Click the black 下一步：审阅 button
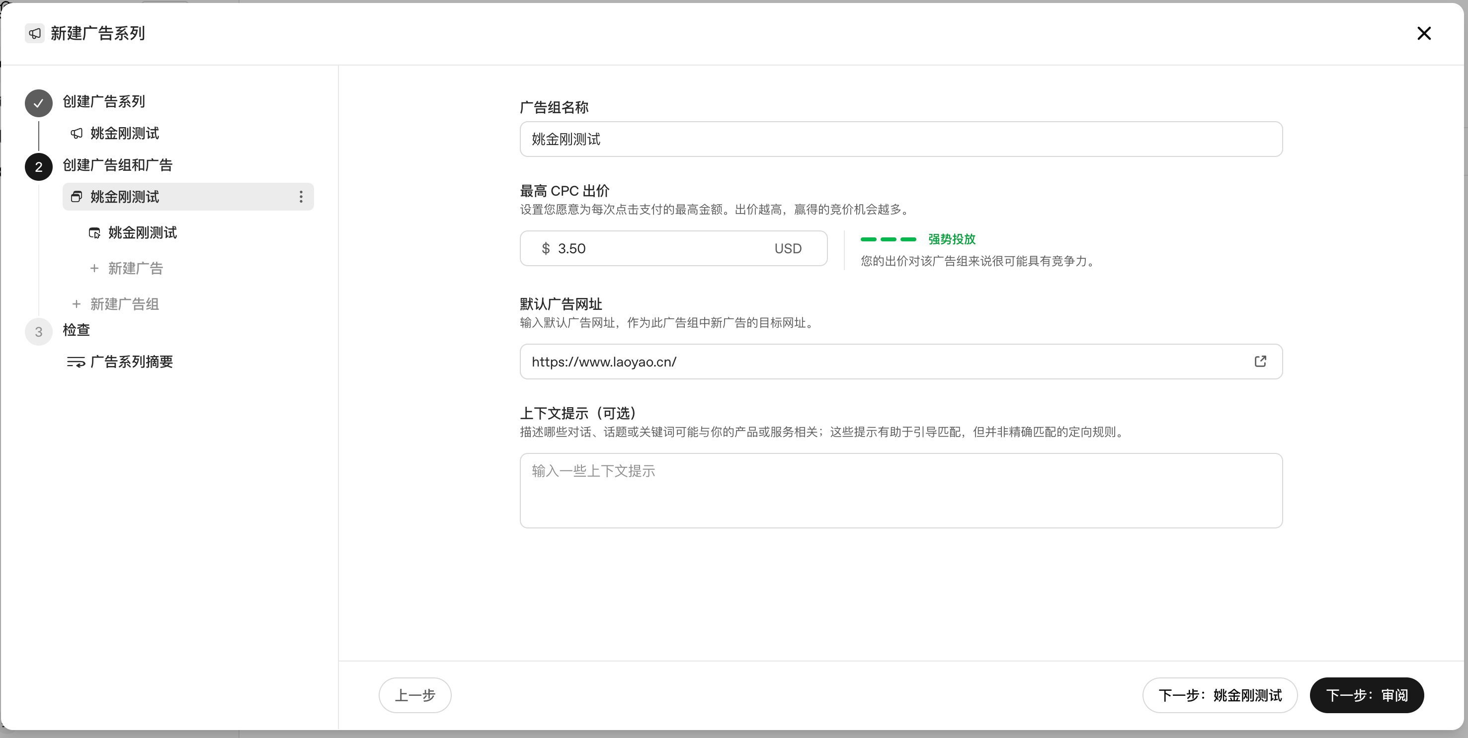This screenshot has width=1468, height=738. coord(1367,695)
